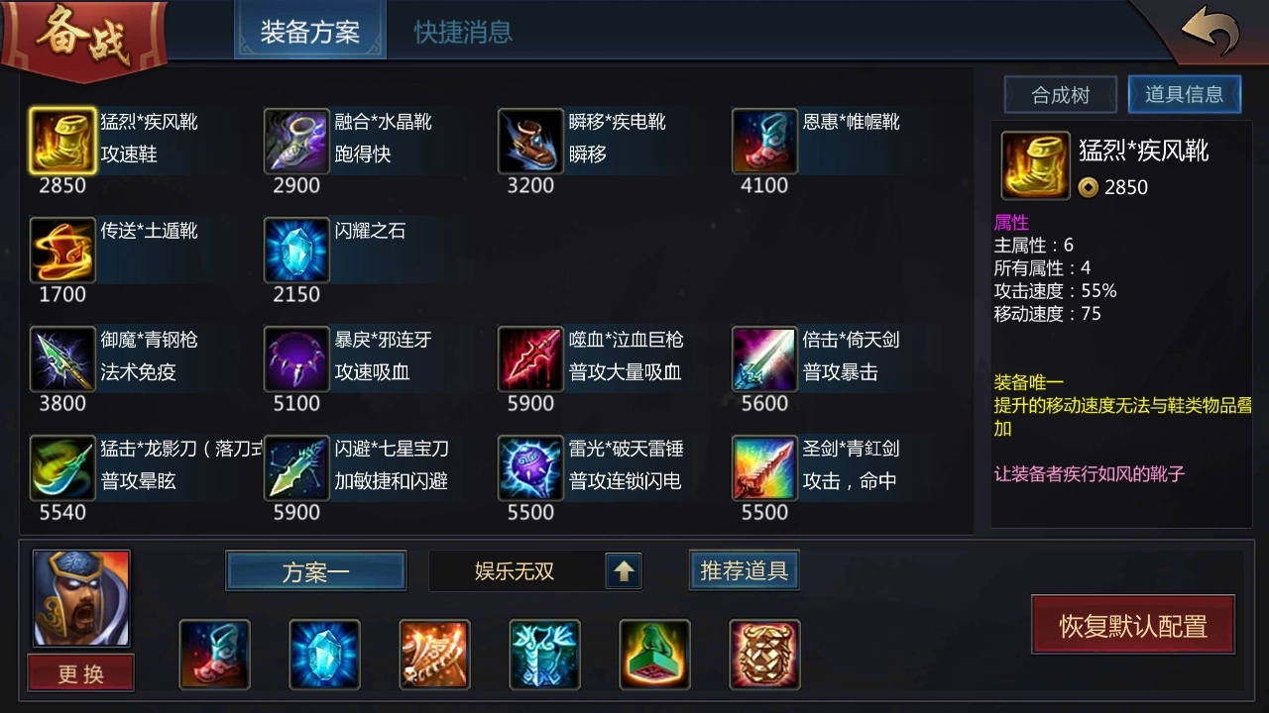Click 恢复默认配置 to reset configuration
The height and width of the screenshot is (713, 1269).
(1132, 625)
